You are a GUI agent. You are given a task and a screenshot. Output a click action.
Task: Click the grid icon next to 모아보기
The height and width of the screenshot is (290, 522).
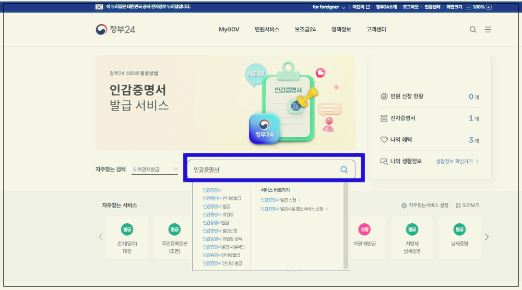tap(458, 206)
